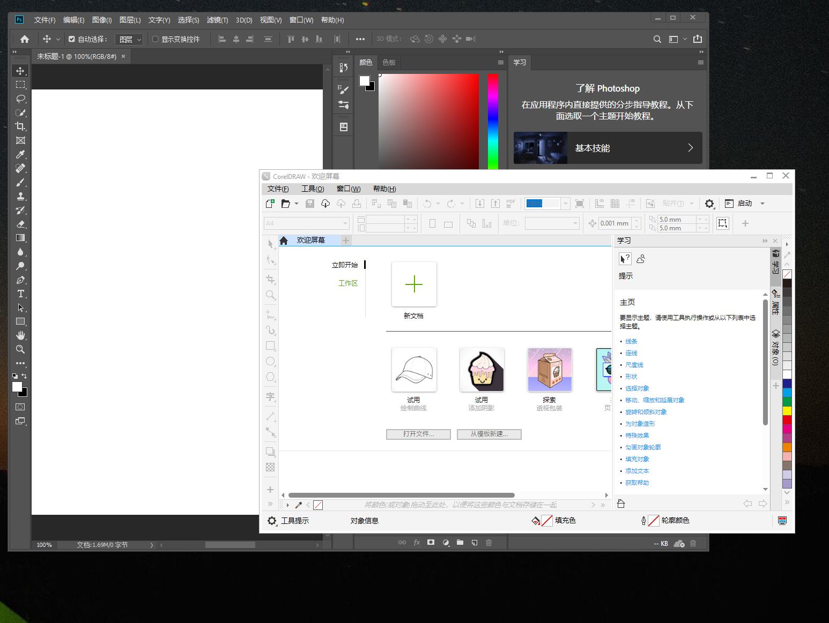Open the 图层 auto-select dropdown
The width and height of the screenshot is (829, 623).
pyautogui.click(x=130, y=39)
